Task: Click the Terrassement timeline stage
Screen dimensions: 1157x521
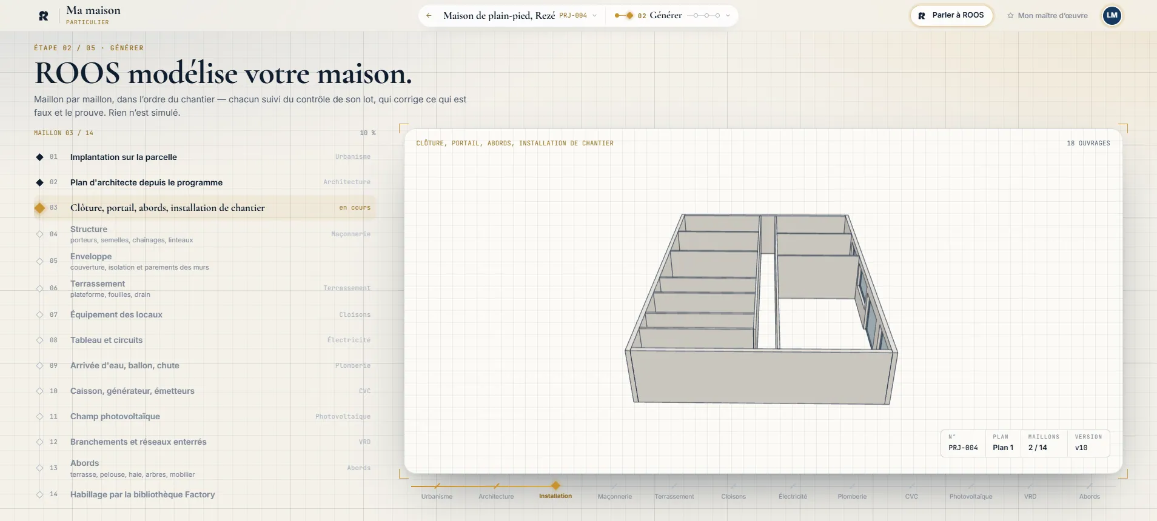Action: pos(674,491)
